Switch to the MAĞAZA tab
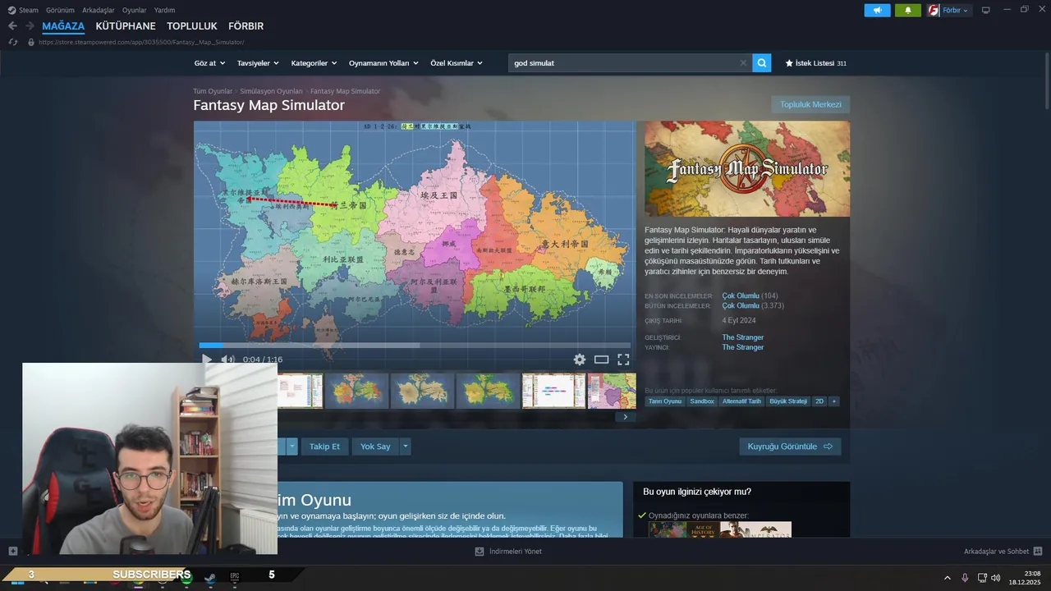This screenshot has height=591, width=1051. click(63, 26)
